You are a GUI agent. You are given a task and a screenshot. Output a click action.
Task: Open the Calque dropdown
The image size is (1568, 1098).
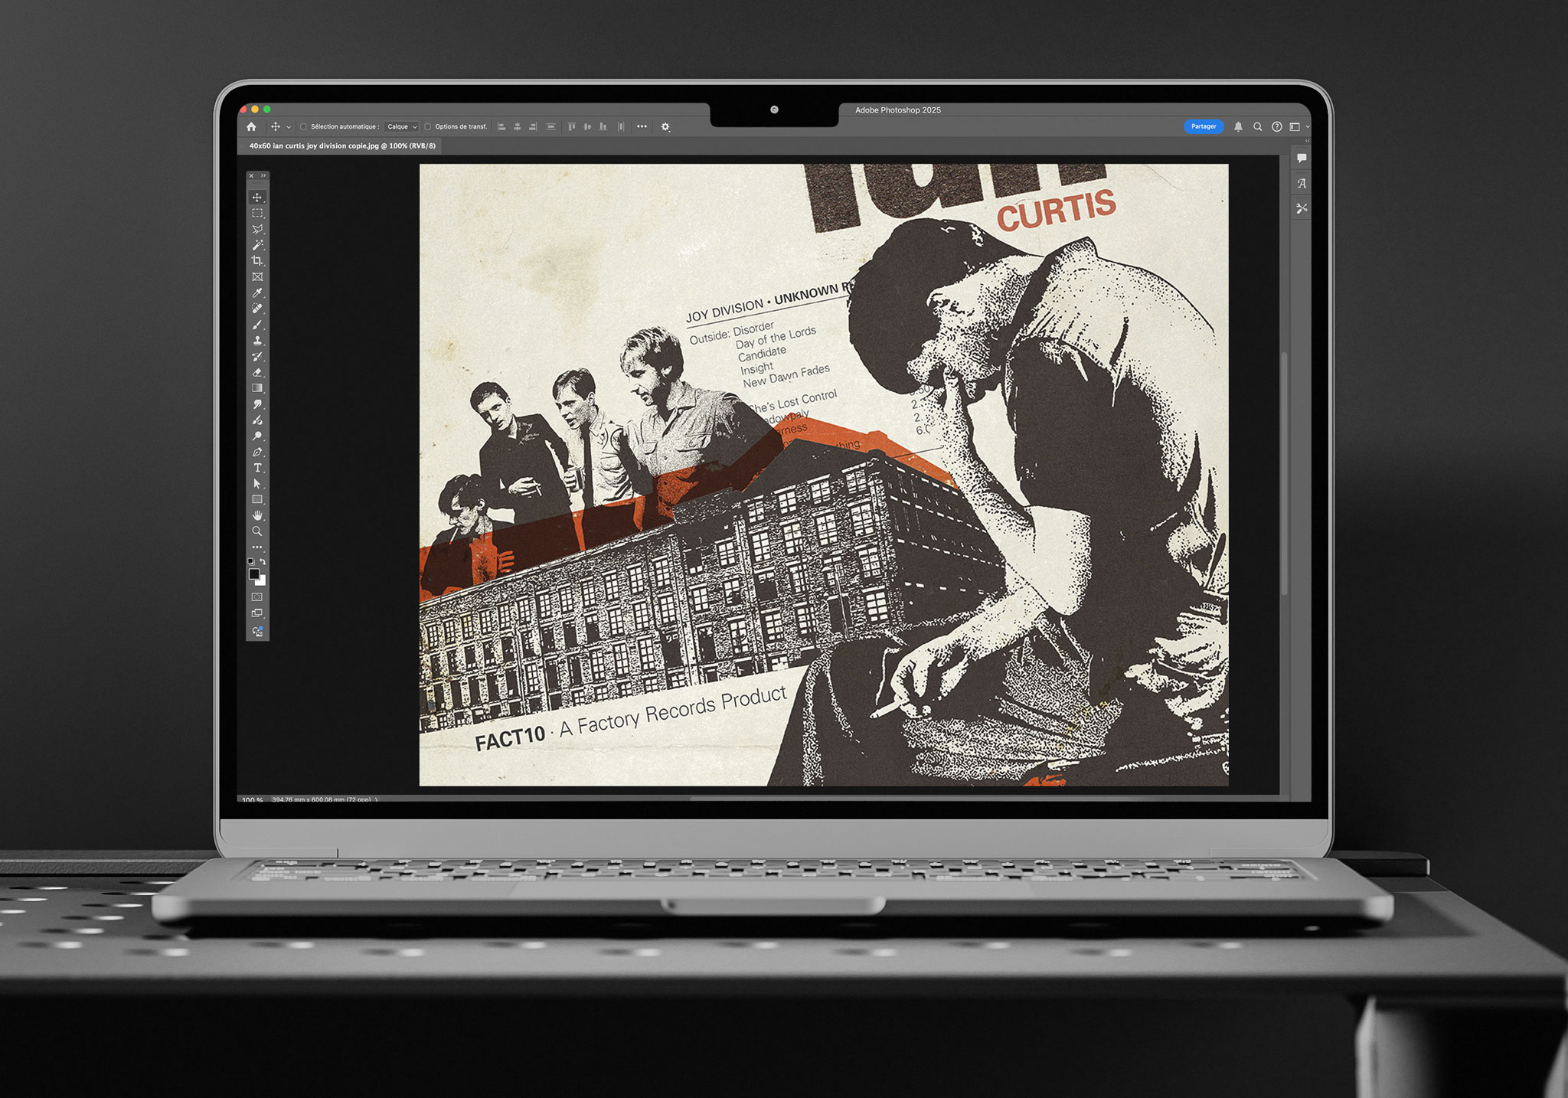(401, 127)
